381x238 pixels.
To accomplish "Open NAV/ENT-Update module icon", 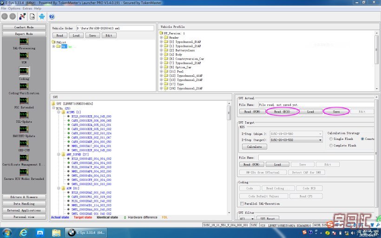I will pyautogui.click(x=24, y=129).
